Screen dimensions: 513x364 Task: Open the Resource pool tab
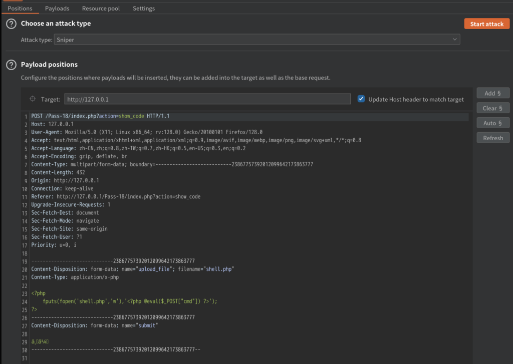click(x=101, y=8)
